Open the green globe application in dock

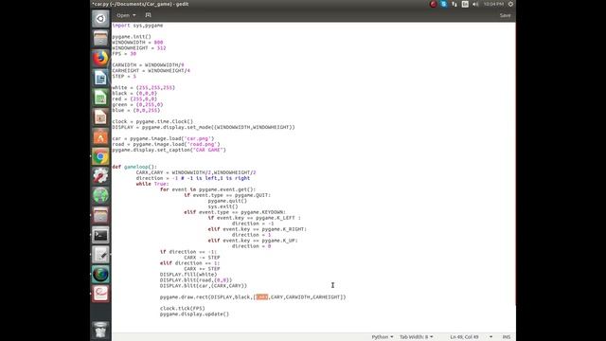point(100,196)
